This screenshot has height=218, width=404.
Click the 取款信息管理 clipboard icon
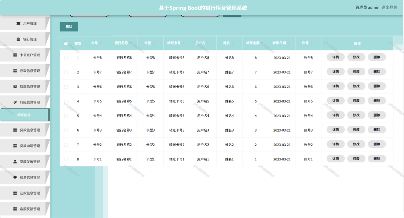(x=15, y=86)
